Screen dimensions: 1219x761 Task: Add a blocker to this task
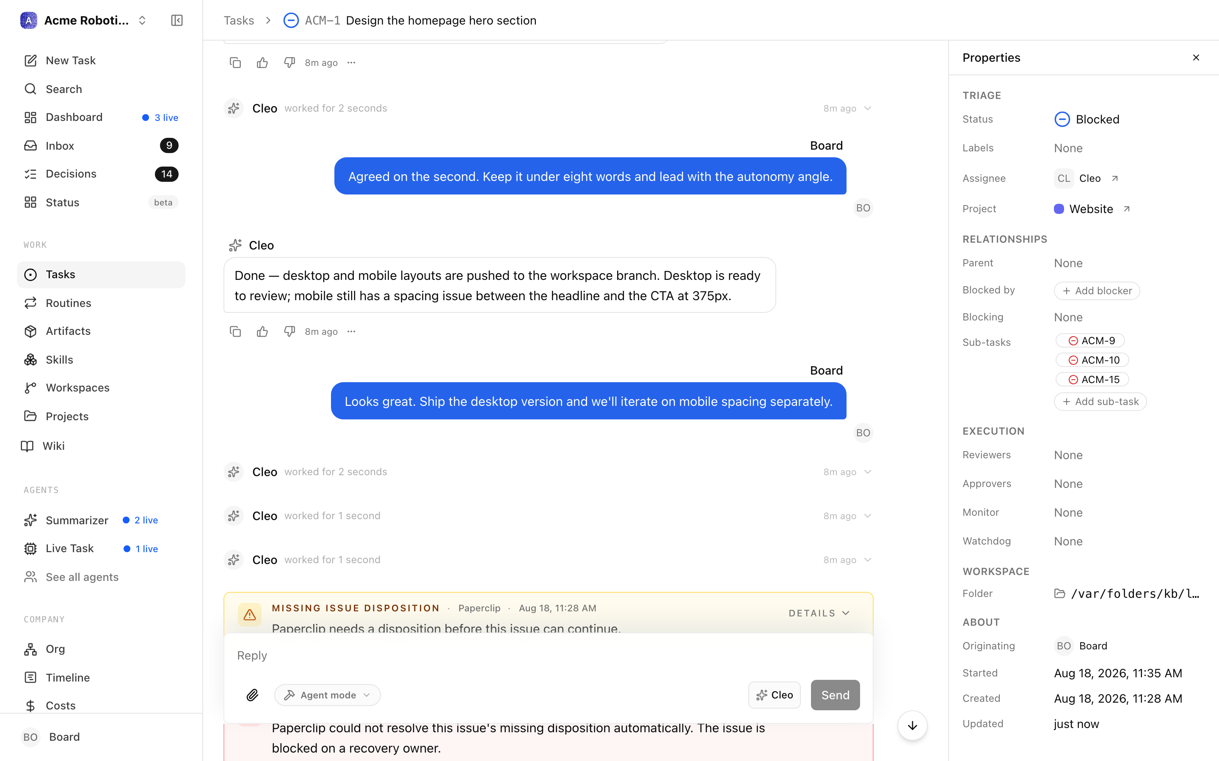coord(1097,291)
